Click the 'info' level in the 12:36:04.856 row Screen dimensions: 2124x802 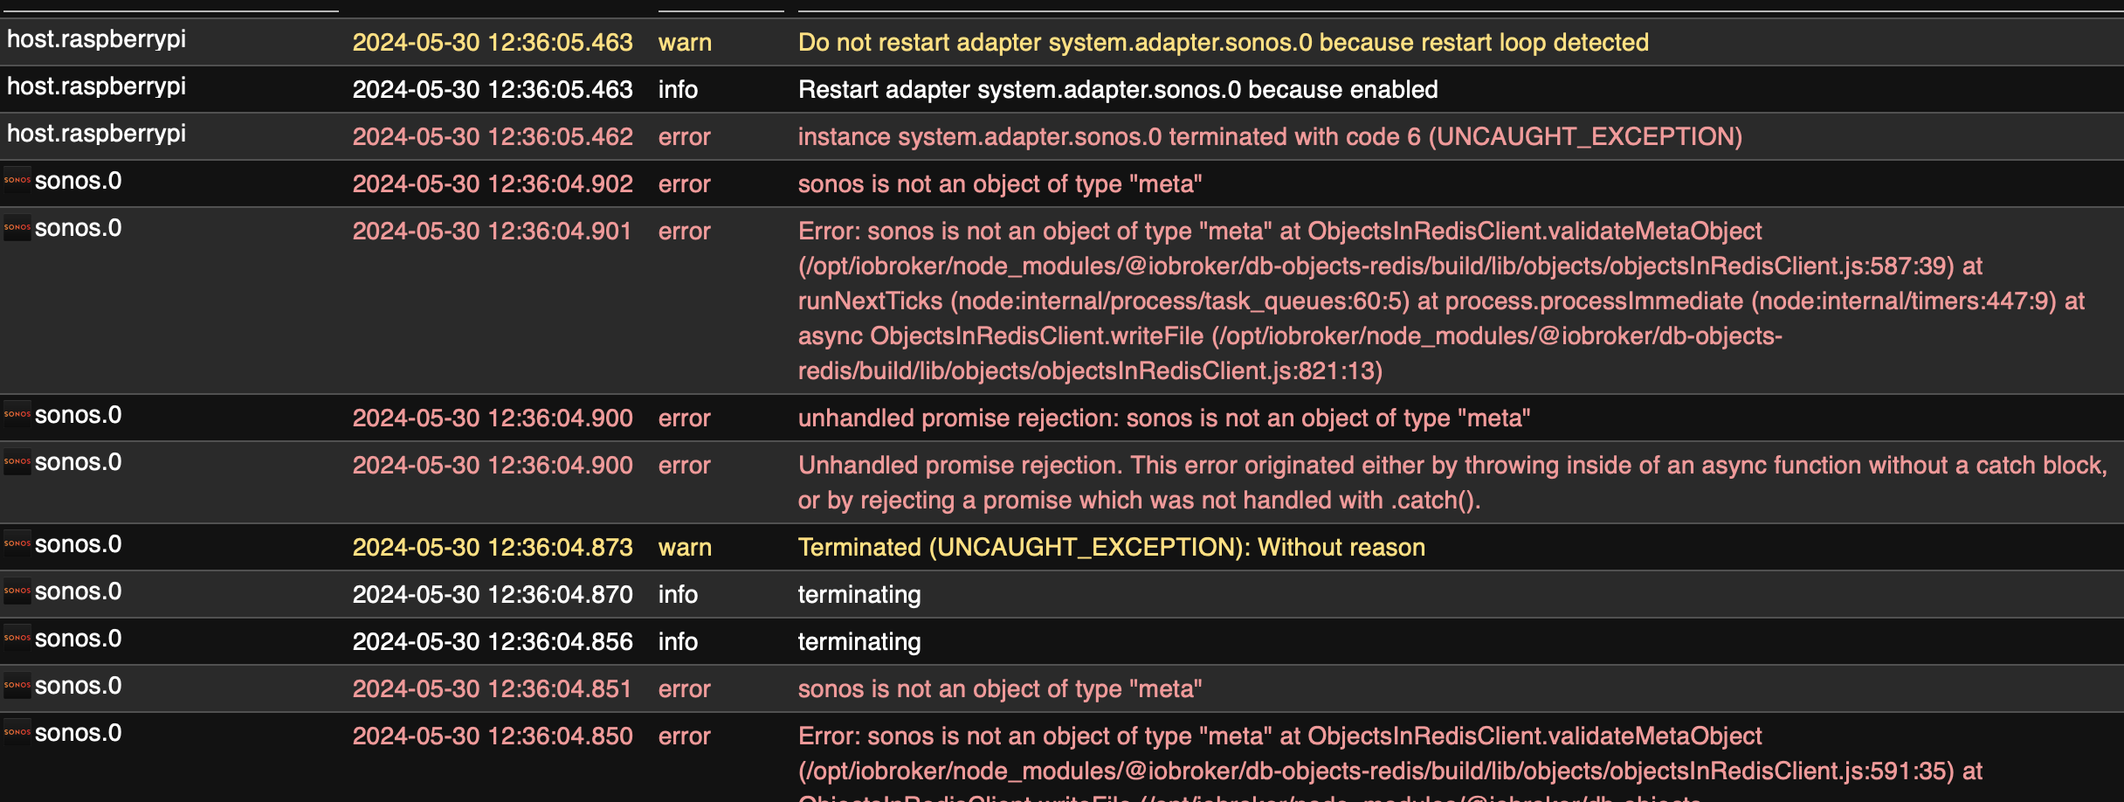point(678,642)
